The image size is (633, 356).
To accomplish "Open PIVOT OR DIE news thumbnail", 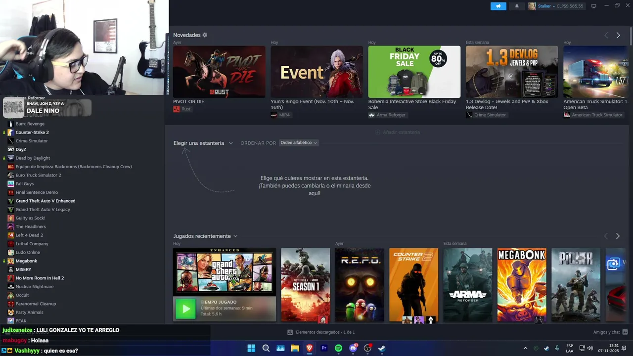I will [219, 72].
